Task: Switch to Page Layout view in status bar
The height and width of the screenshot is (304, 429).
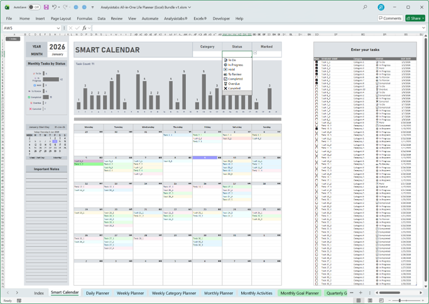Action: [370, 300]
